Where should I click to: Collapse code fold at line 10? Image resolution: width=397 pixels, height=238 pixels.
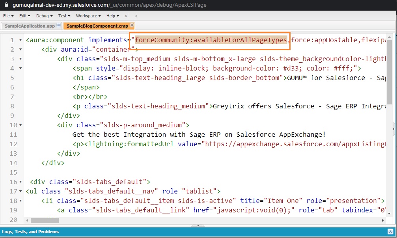point(20,125)
